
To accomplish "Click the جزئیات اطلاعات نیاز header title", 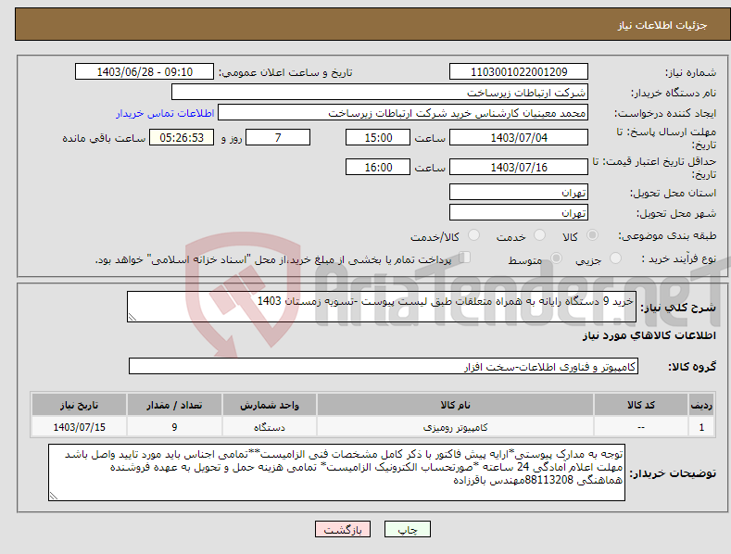I will 662,25.
